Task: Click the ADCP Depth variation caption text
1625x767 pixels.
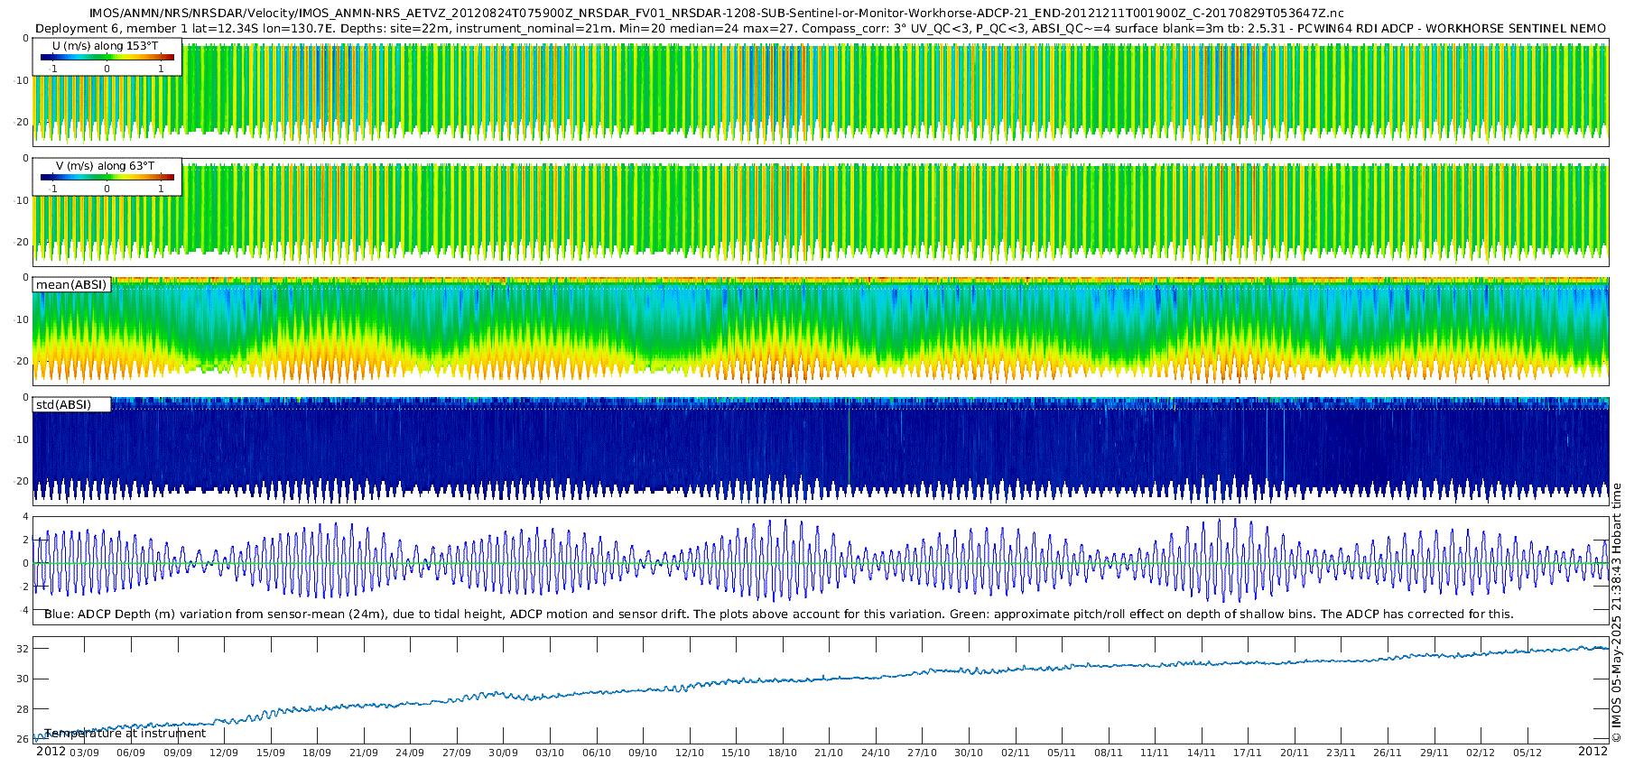Action: point(778,615)
